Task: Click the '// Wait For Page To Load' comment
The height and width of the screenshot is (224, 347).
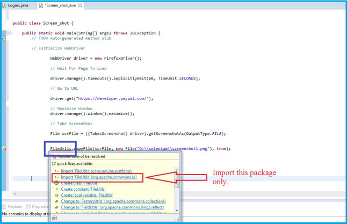Action: pyautogui.click(x=78, y=68)
